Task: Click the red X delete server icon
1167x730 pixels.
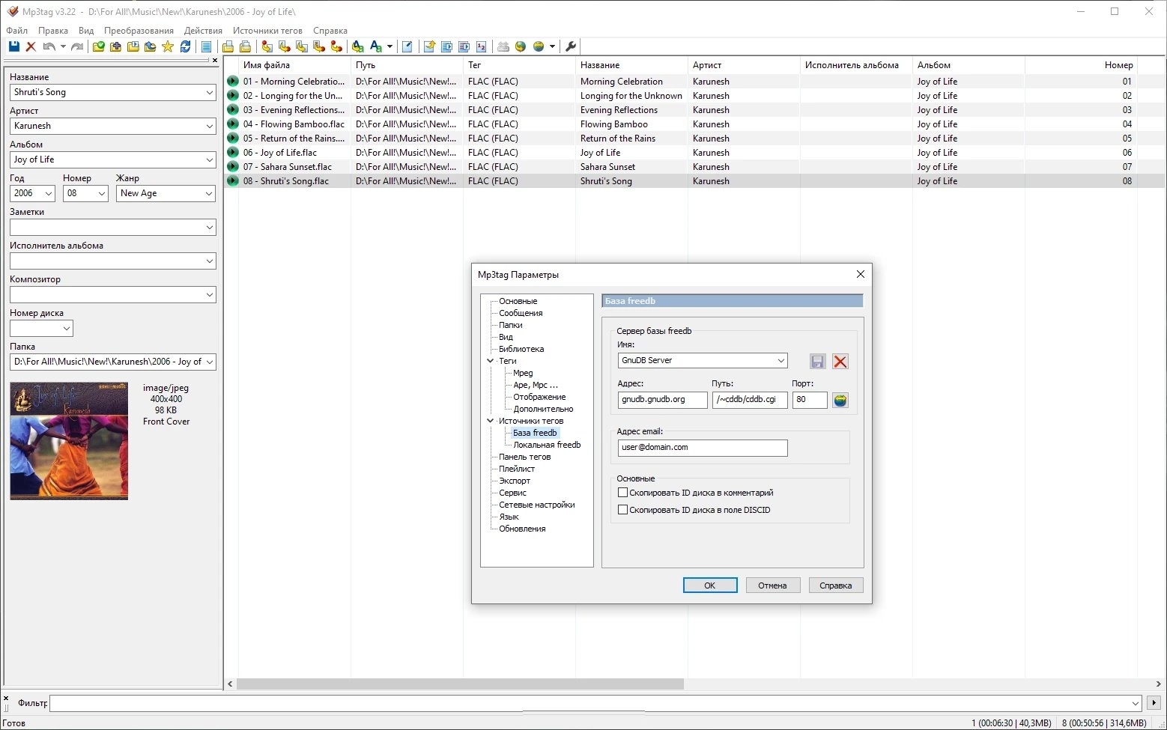Action: coord(840,362)
